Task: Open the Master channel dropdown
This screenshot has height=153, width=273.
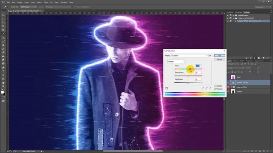Action: click(x=176, y=62)
